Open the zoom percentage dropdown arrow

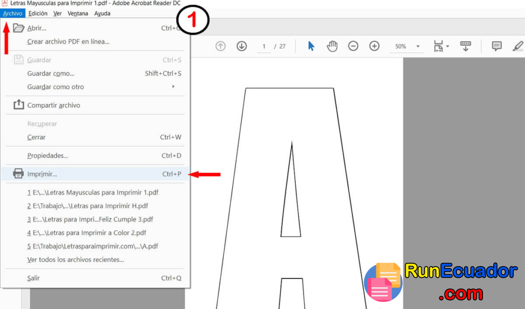(417, 46)
